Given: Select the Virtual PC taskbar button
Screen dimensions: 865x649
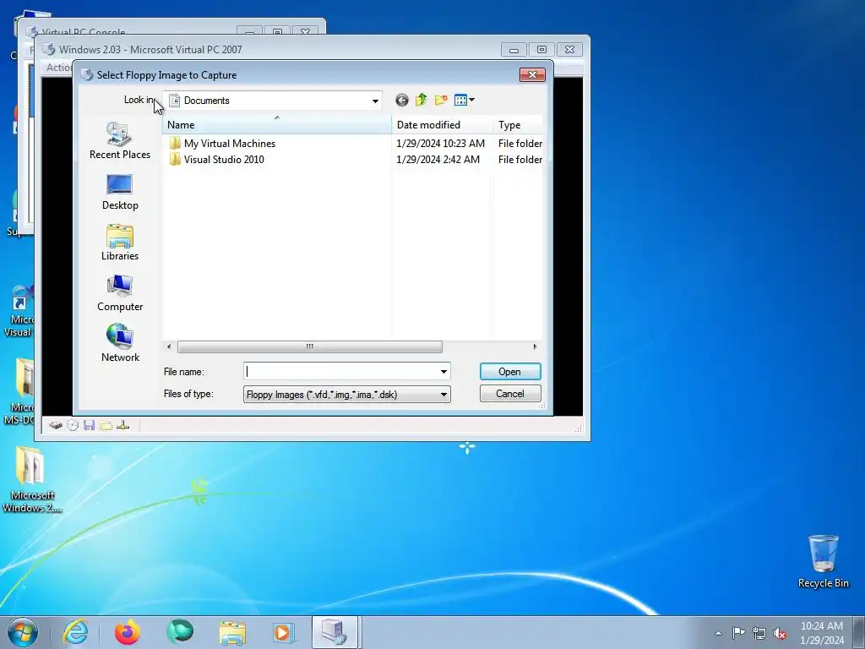Looking at the screenshot, I should [x=335, y=632].
